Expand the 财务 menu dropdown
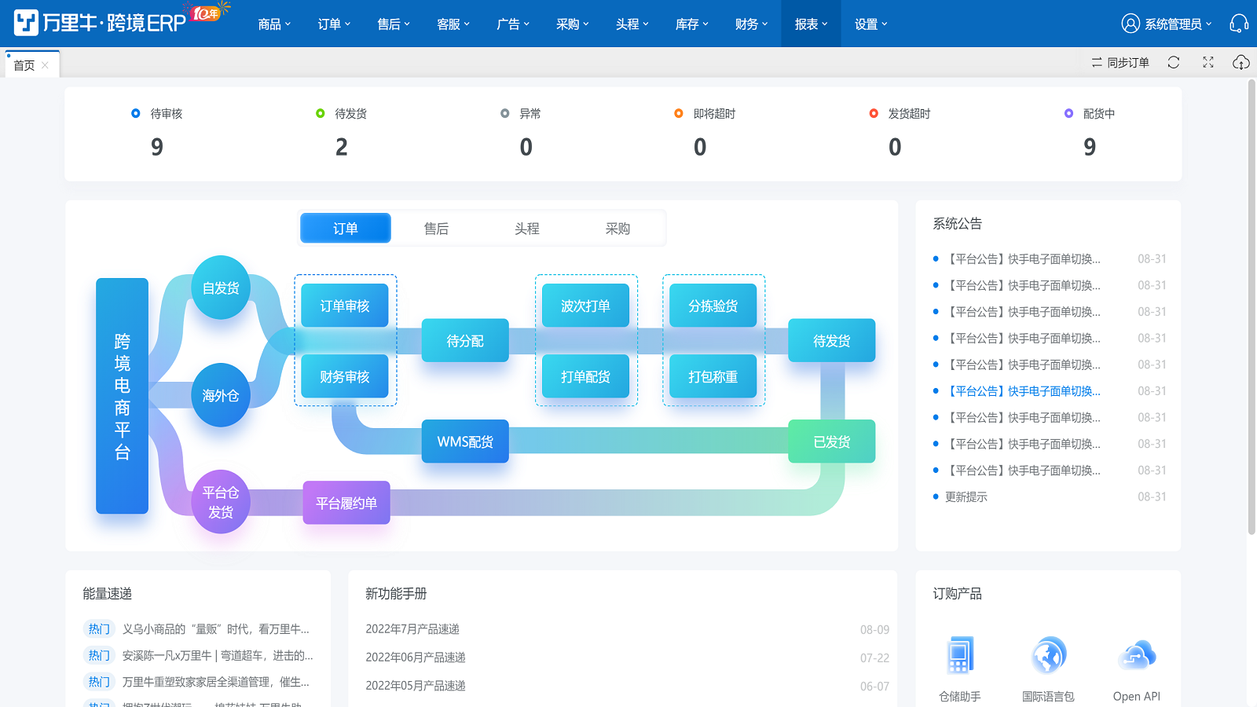This screenshot has height=707, width=1257. (x=752, y=24)
